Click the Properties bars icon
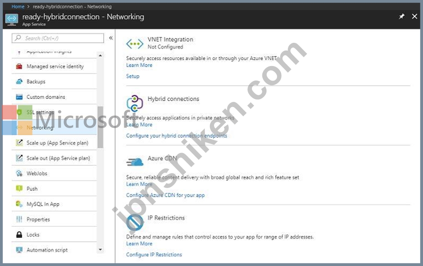 19,219
